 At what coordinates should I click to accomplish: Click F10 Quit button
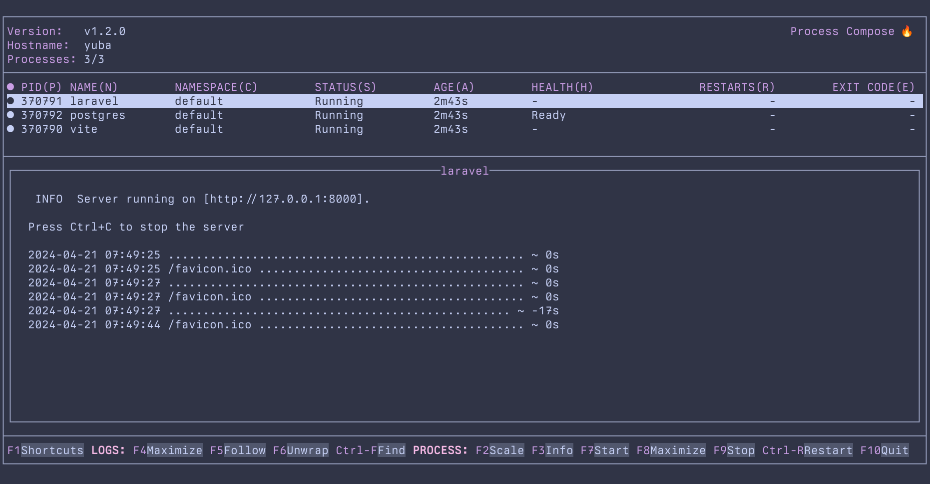point(885,451)
